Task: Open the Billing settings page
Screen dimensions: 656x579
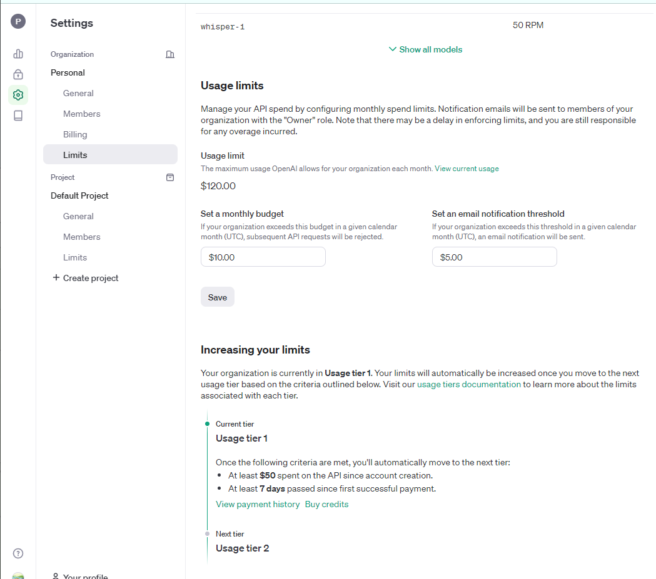Action: [x=75, y=134]
